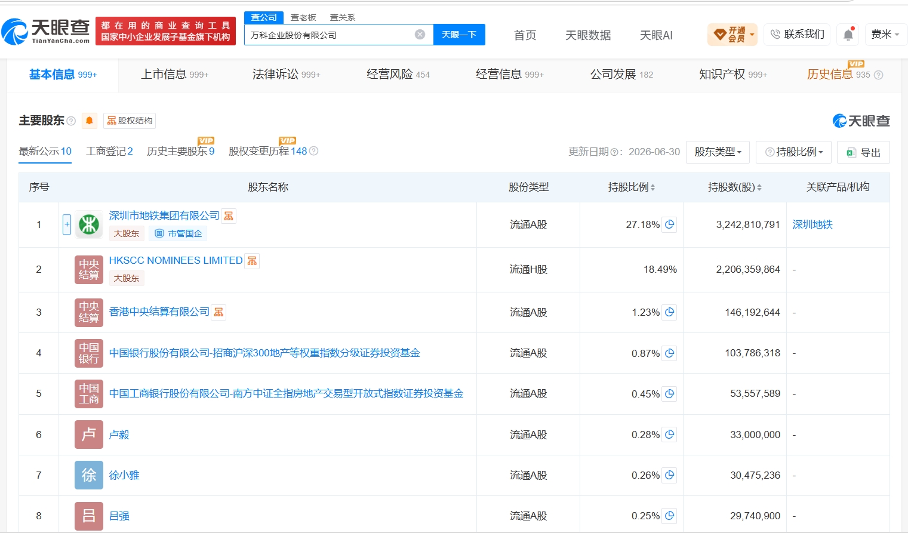Open the help icon next to 主要股东
The height and width of the screenshot is (533, 908).
(x=71, y=121)
